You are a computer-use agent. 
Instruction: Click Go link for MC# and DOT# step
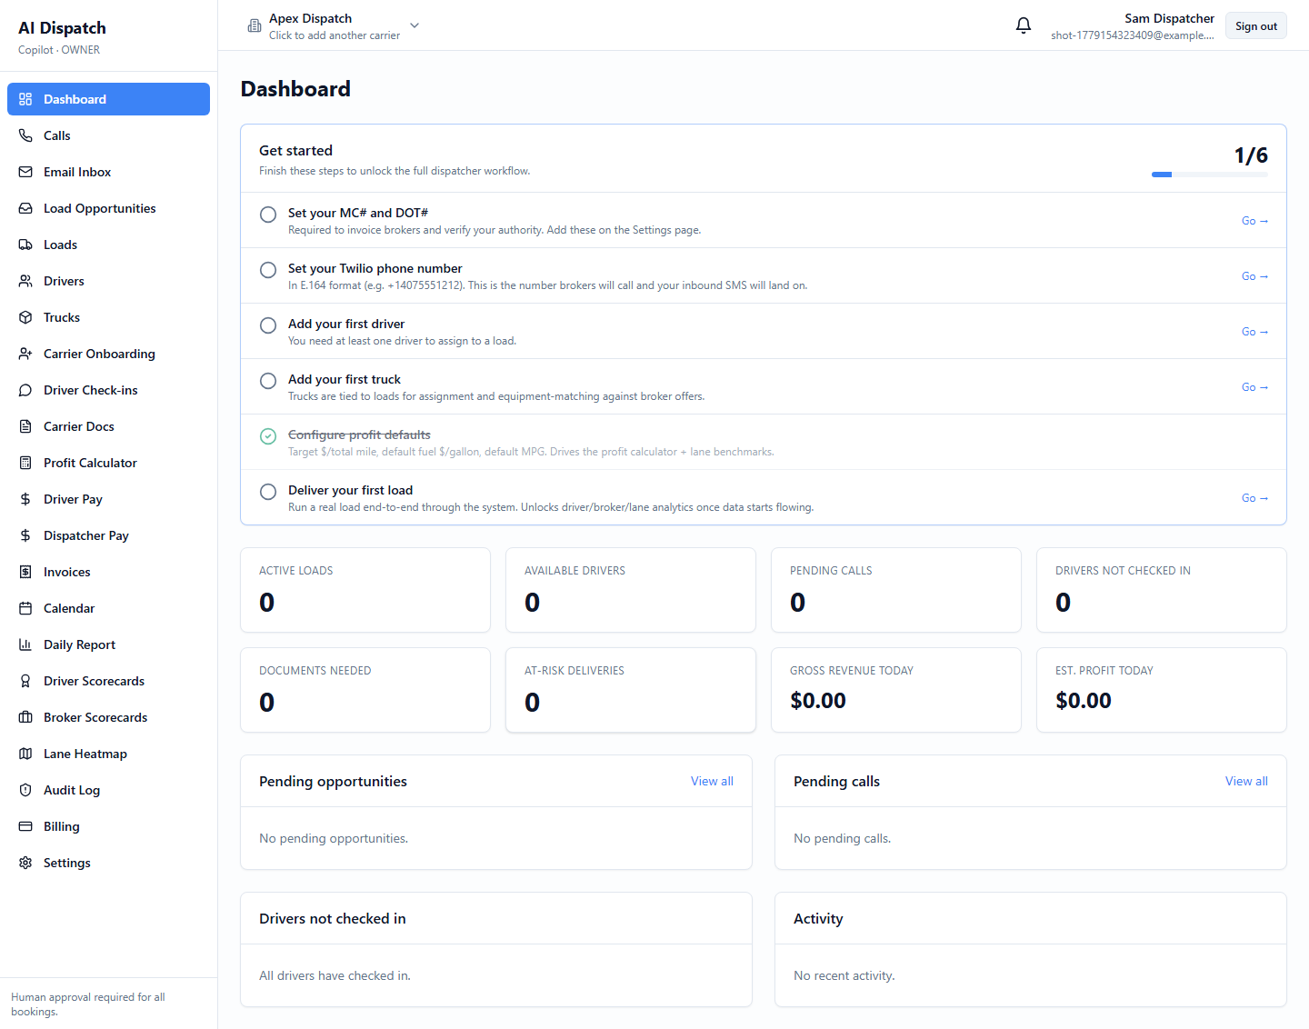pos(1254,221)
